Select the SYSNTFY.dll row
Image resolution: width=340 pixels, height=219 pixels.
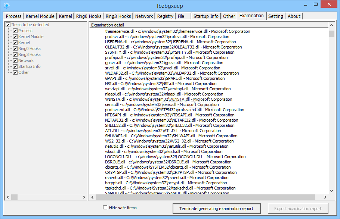click(170, 52)
